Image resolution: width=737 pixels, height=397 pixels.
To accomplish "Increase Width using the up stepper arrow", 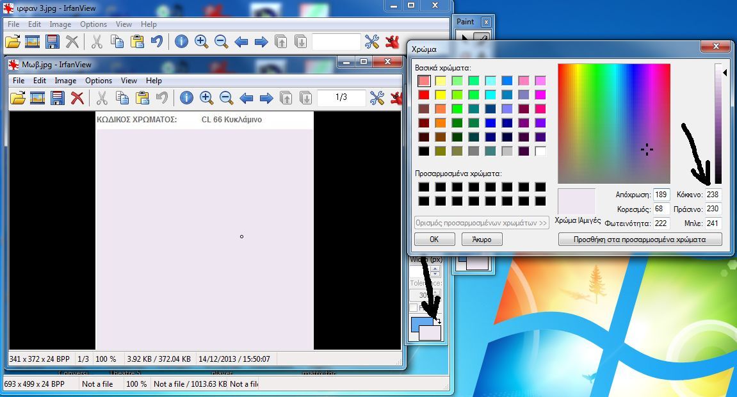I will 435,268.
